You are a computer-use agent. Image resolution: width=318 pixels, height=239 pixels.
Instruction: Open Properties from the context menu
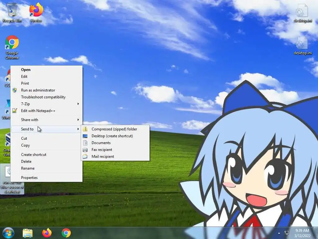47,178
